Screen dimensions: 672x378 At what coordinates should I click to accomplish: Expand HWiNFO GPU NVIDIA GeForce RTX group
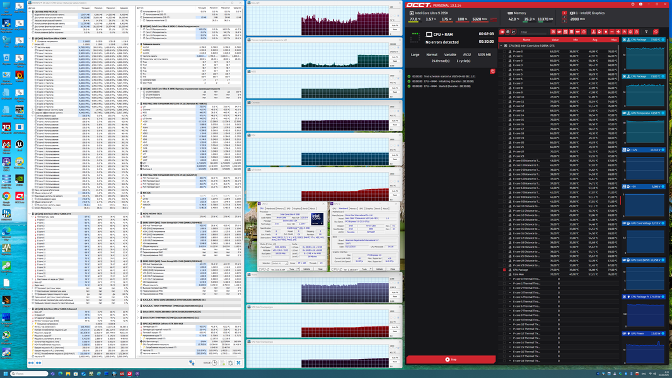[138, 324]
